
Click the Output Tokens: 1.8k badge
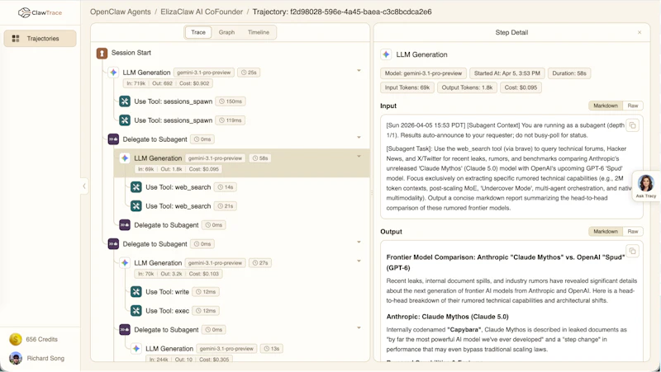tap(467, 87)
